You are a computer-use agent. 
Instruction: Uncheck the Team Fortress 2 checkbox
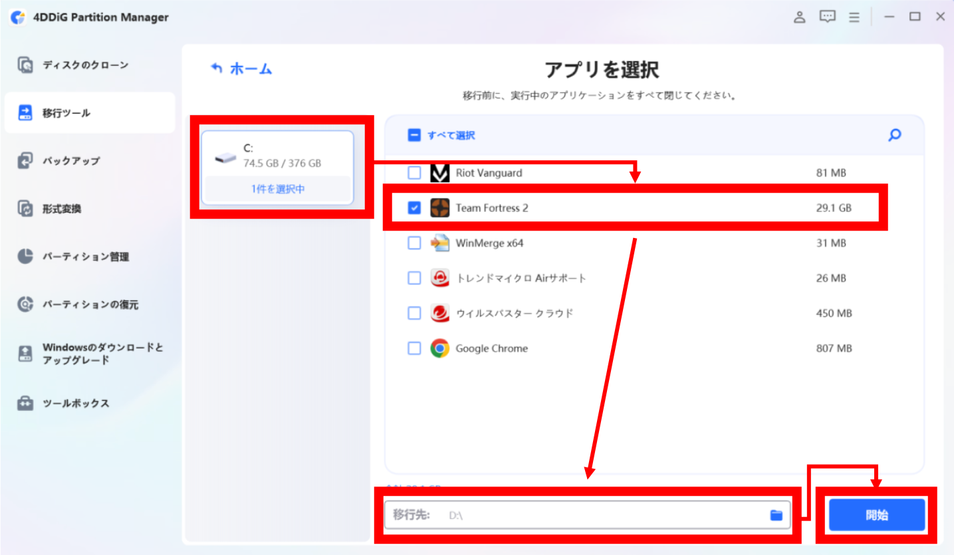[414, 208]
